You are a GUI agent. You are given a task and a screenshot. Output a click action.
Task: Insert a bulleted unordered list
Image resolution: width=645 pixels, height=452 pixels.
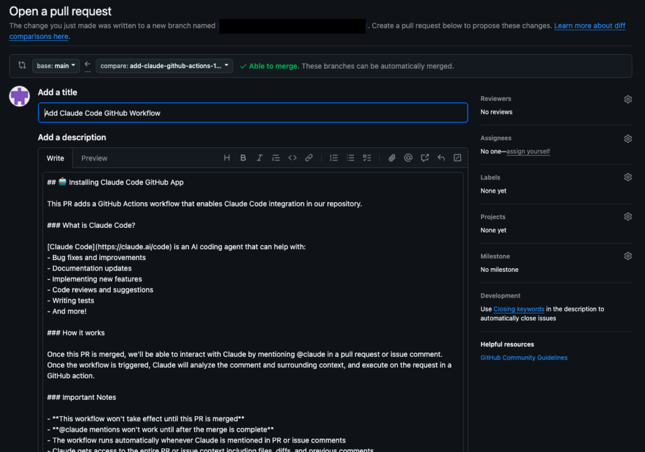pyautogui.click(x=350, y=158)
